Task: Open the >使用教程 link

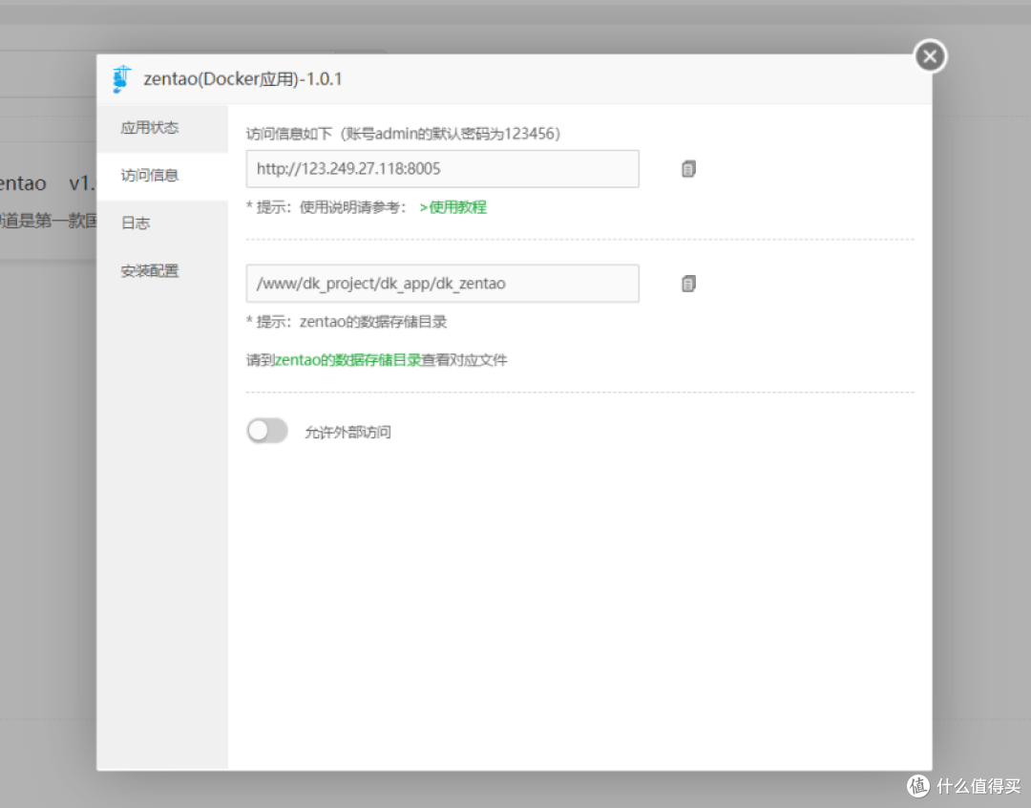Action: click(452, 207)
